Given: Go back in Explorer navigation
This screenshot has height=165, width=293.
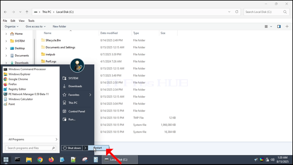Looking at the screenshot, I should tap(5, 12).
